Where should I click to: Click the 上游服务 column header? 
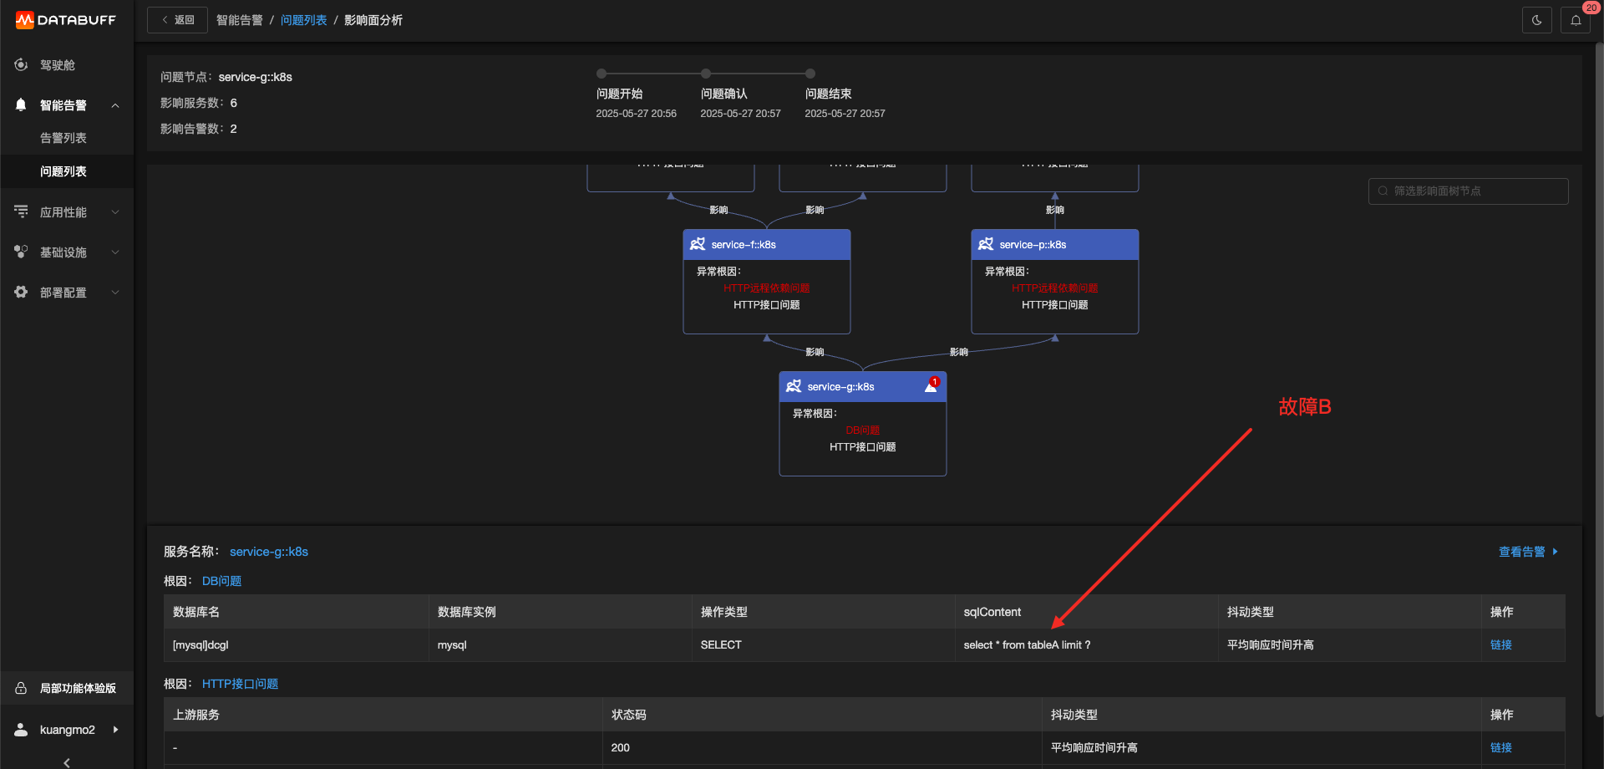coord(383,715)
